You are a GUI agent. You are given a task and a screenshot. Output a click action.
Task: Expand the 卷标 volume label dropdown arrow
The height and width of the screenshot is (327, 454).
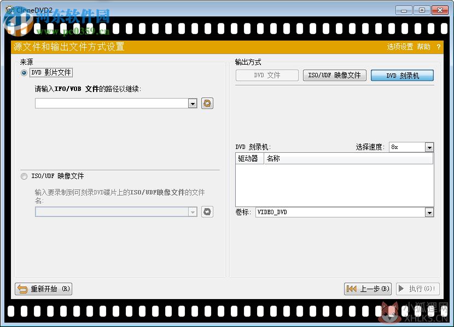[429, 213]
